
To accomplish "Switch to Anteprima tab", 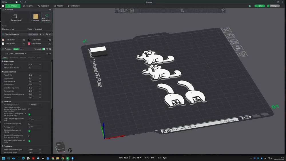I will click(x=28, y=6).
